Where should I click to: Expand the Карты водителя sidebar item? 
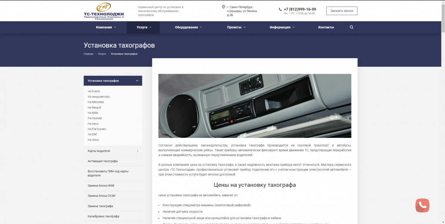click(137, 151)
